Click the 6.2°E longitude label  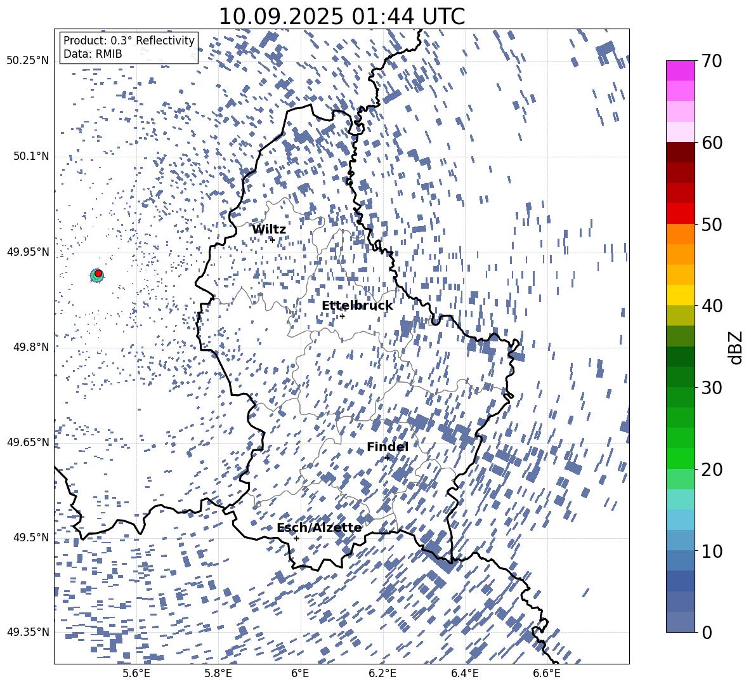point(382,673)
